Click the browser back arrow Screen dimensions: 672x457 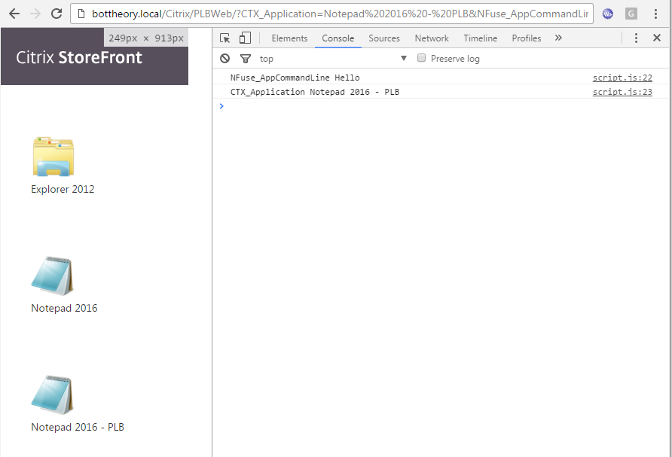14,14
